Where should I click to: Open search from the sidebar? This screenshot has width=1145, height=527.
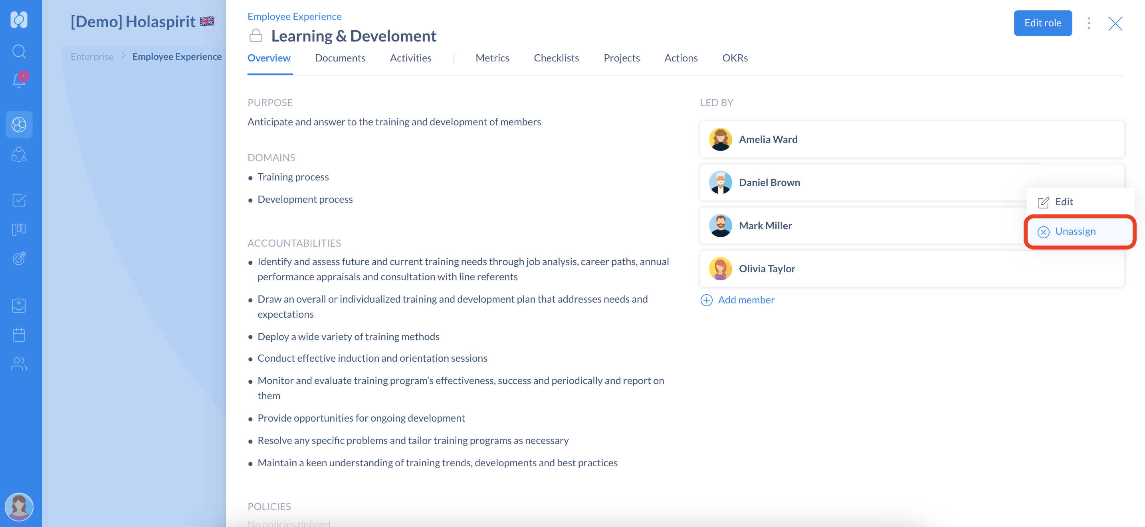pyautogui.click(x=19, y=52)
